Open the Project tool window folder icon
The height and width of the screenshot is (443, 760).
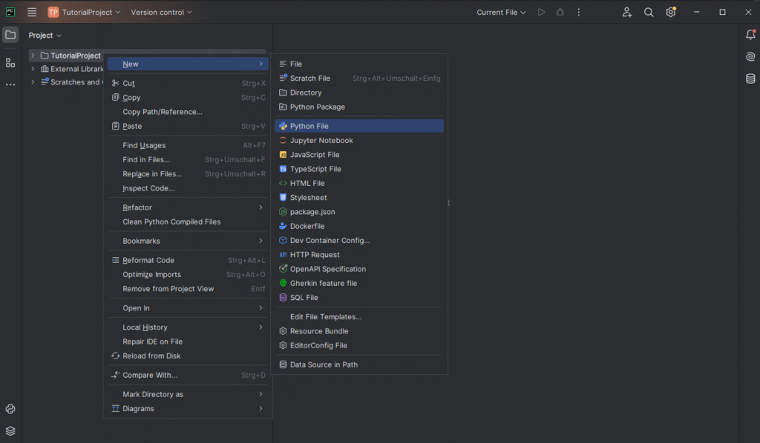point(10,35)
